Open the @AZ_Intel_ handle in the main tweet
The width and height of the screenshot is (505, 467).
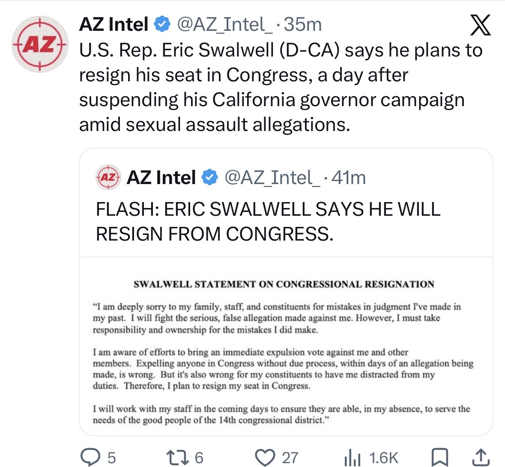[x=224, y=24]
